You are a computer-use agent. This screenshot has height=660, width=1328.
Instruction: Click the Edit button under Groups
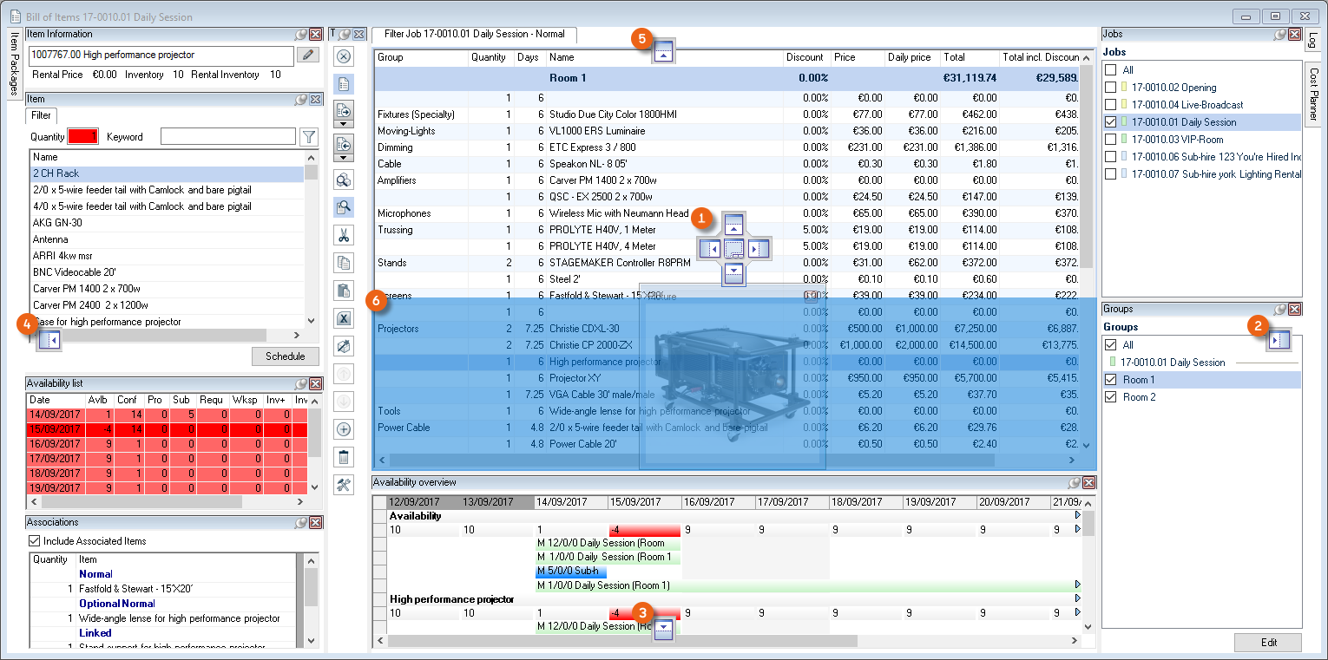point(1267,642)
